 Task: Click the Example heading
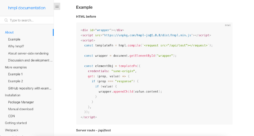tap(84, 7)
